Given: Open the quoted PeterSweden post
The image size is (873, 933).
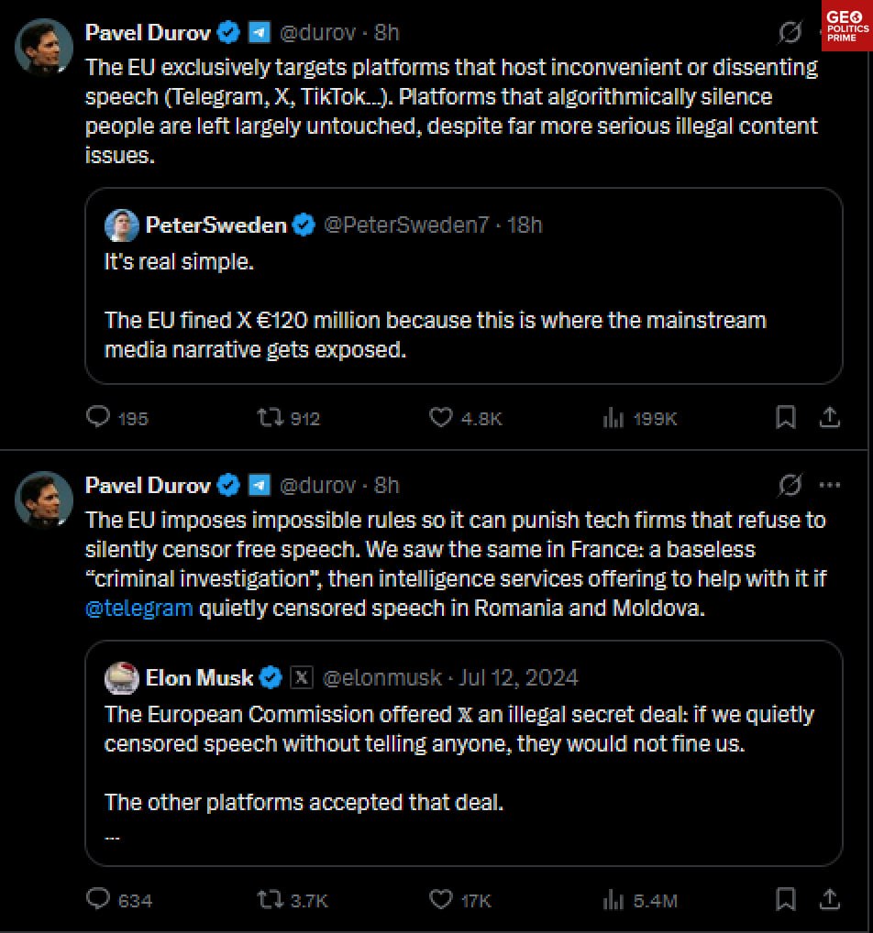Looking at the screenshot, I should click(x=463, y=312).
